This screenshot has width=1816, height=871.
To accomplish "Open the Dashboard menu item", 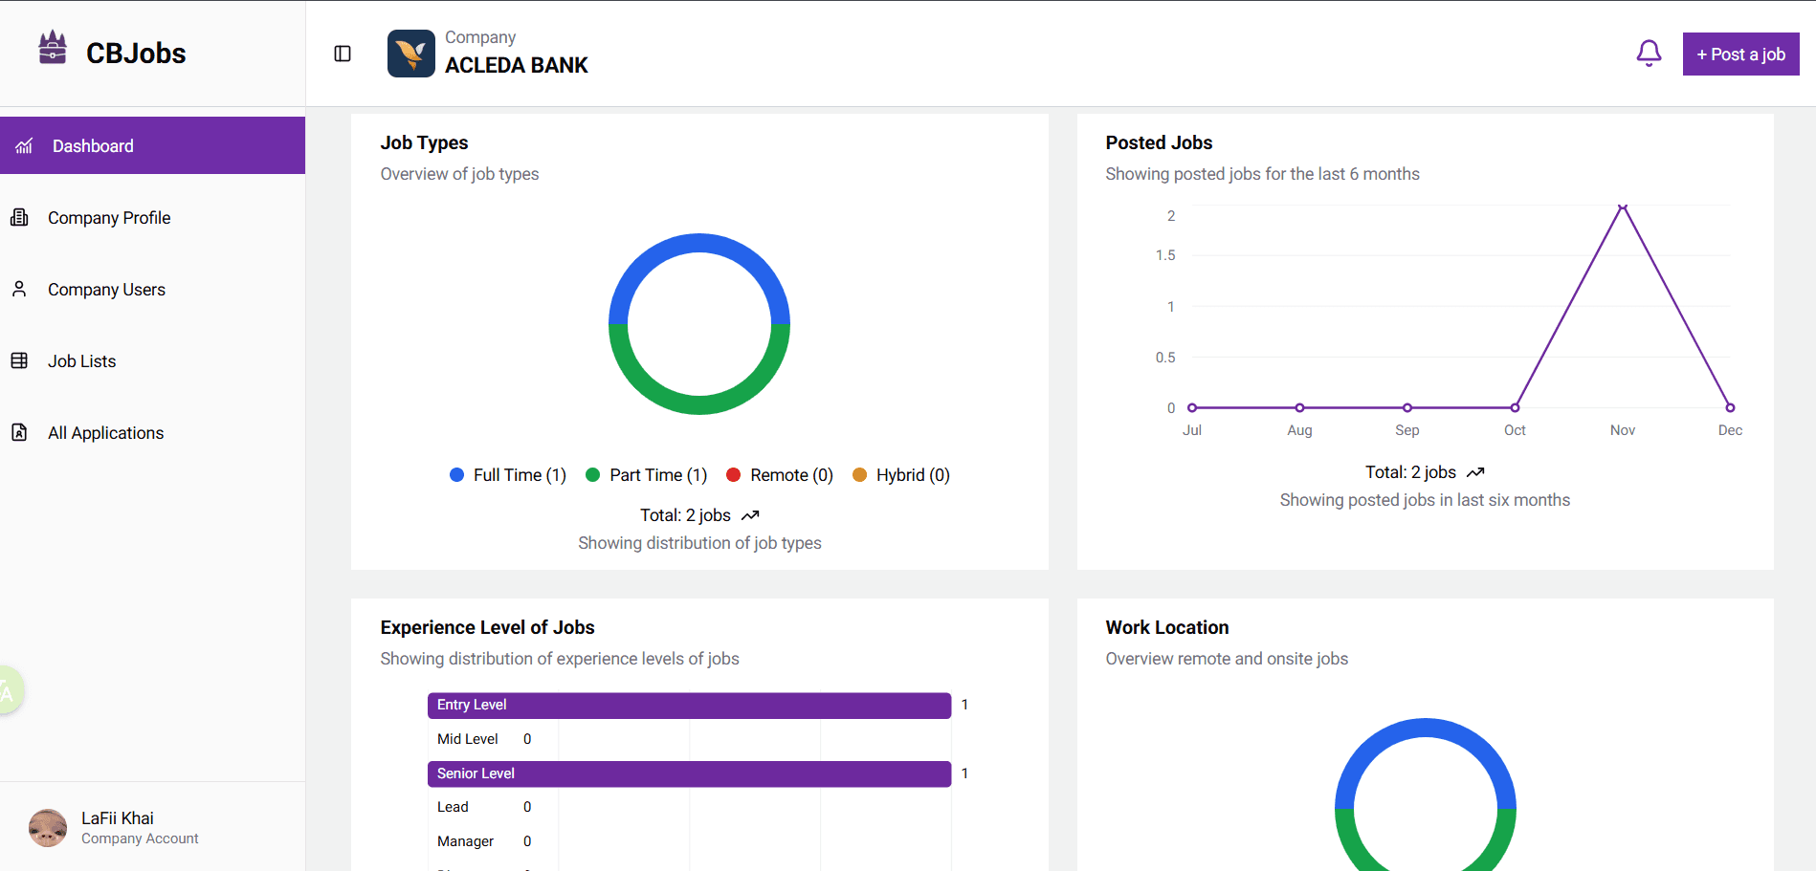I will click(x=92, y=145).
